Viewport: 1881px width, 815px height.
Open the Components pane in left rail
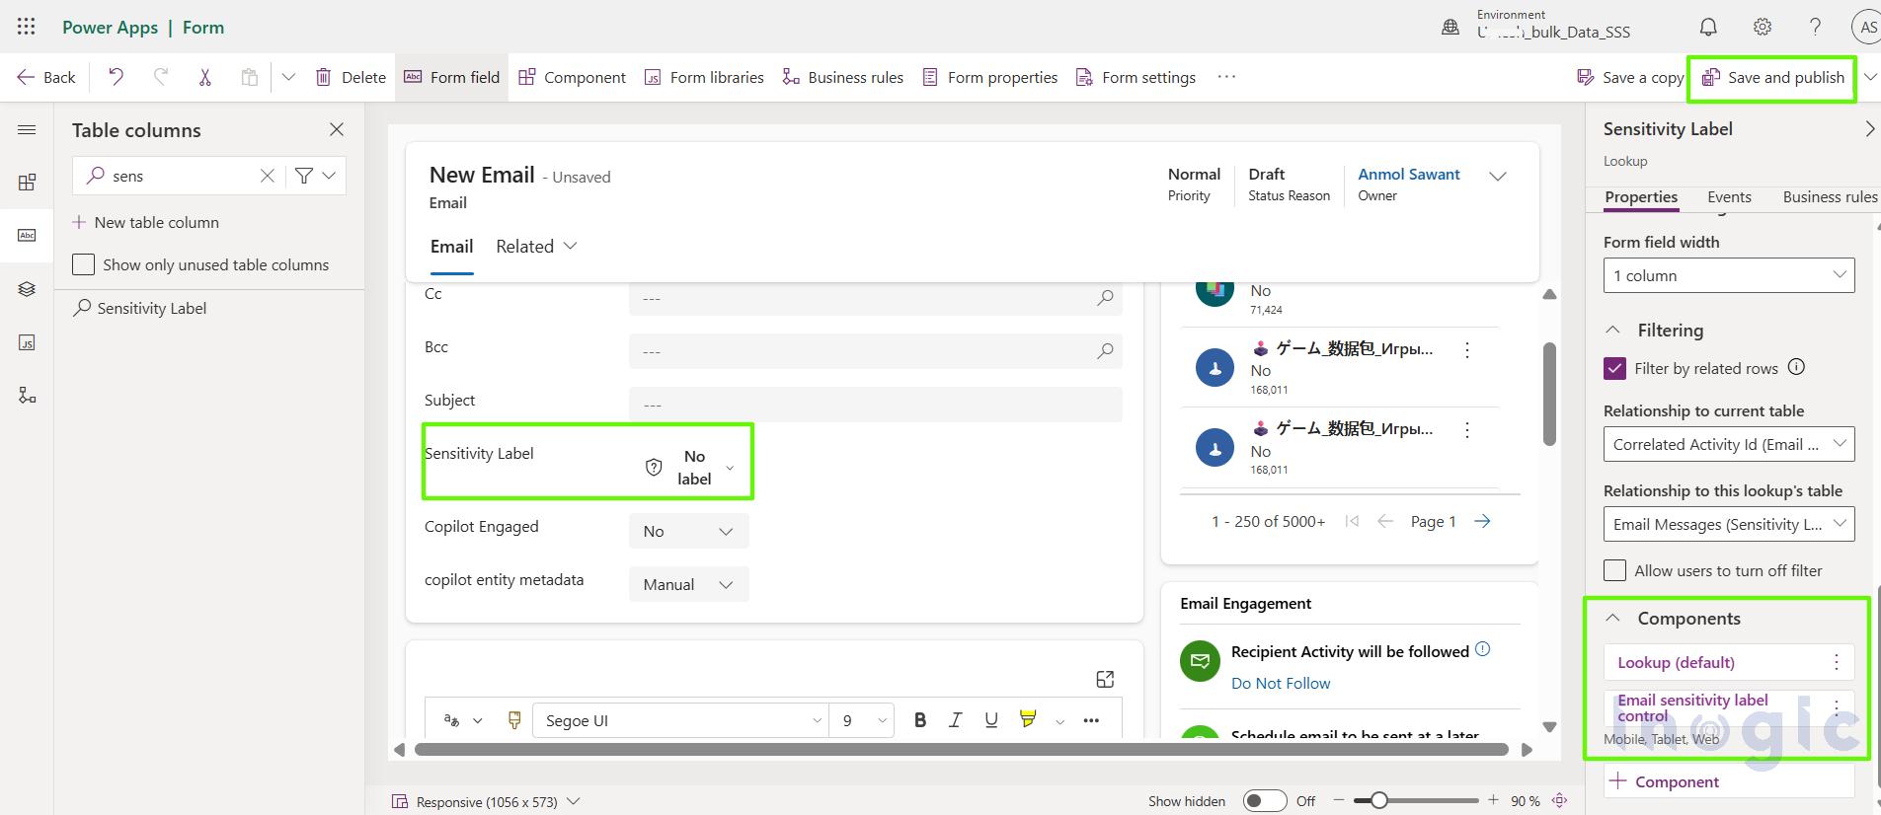27,183
